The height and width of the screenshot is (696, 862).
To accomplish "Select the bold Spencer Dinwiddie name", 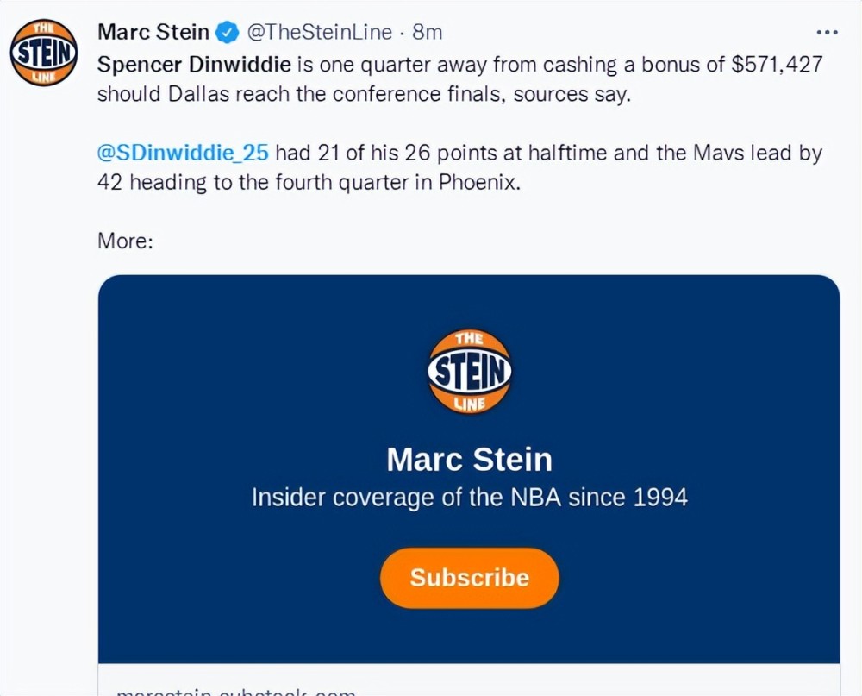I will tap(194, 65).
